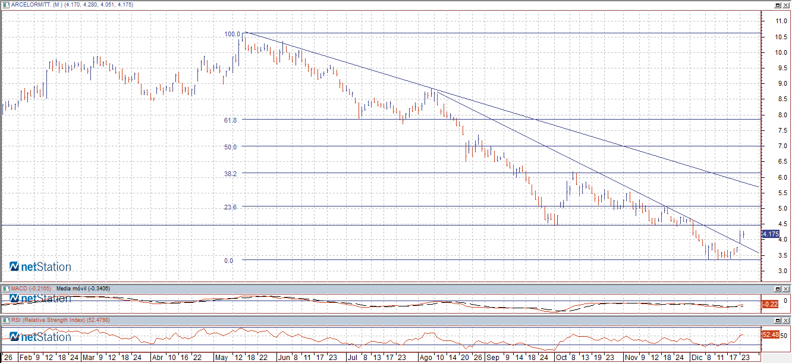Click the Oct label on the date axis

pos(561,358)
